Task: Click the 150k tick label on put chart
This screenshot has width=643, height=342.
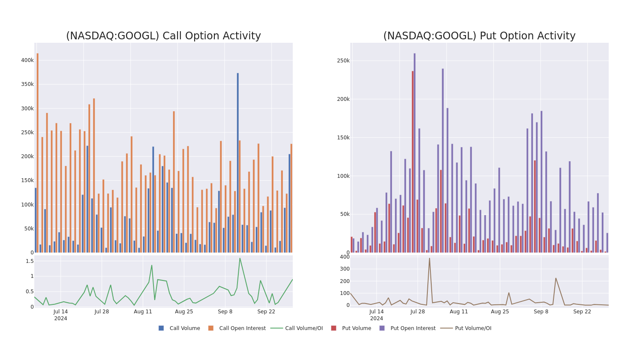Action: [343, 138]
